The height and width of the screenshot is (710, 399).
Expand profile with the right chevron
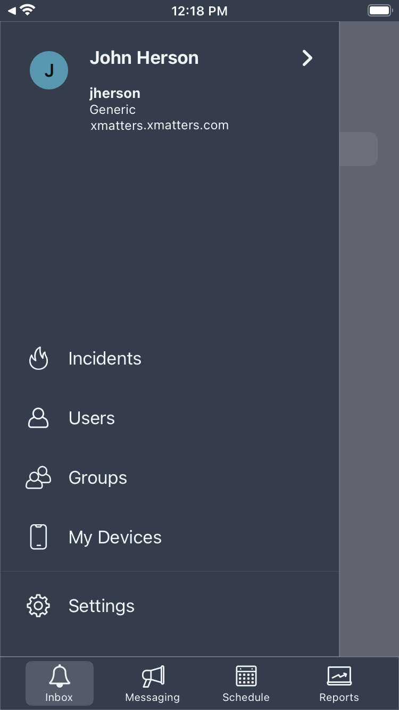(307, 58)
